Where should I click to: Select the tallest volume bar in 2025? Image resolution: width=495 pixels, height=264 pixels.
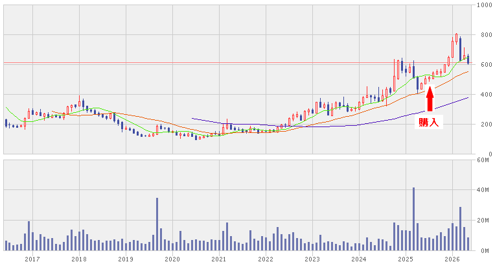[x=413, y=219]
